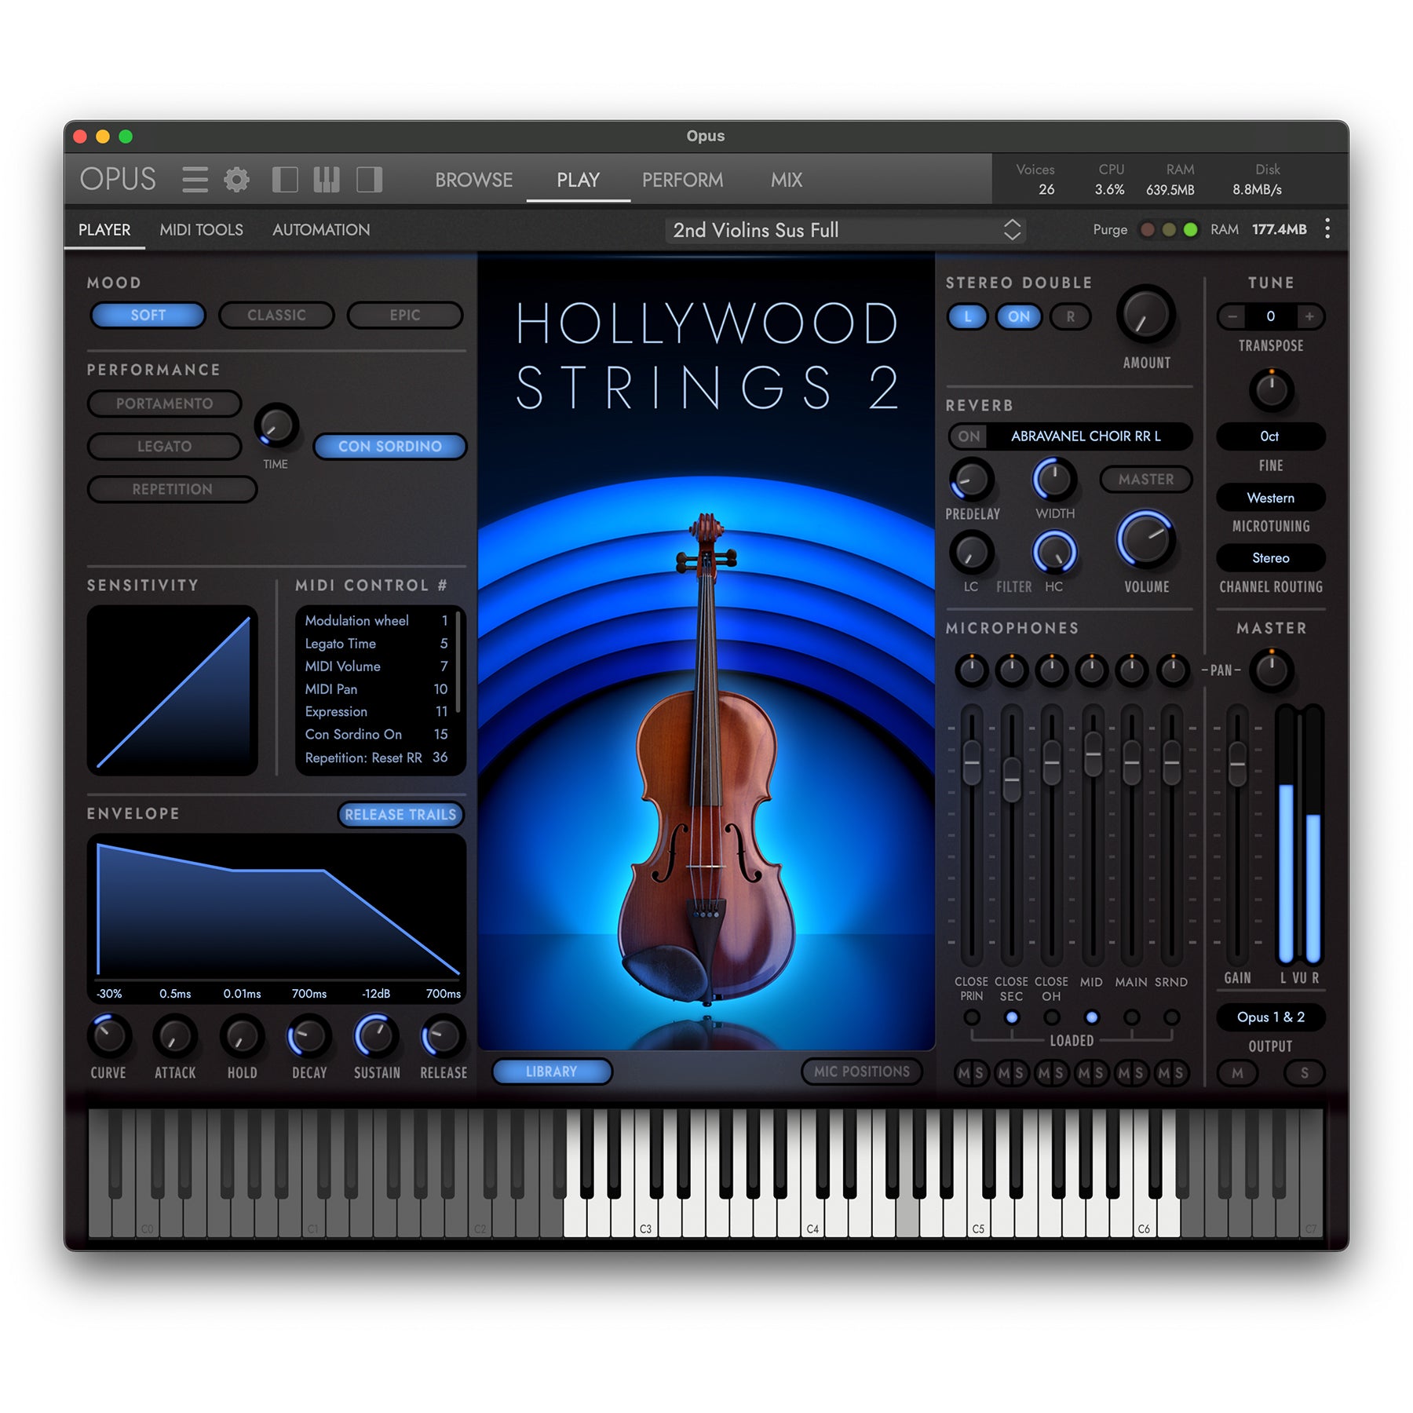Switch to the MIX tab
Screen dimensions: 1413x1413
point(786,180)
